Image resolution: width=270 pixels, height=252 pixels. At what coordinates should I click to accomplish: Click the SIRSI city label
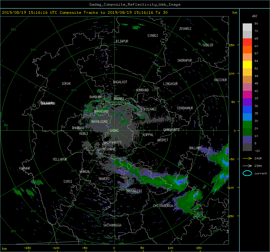[x=68, y=182]
